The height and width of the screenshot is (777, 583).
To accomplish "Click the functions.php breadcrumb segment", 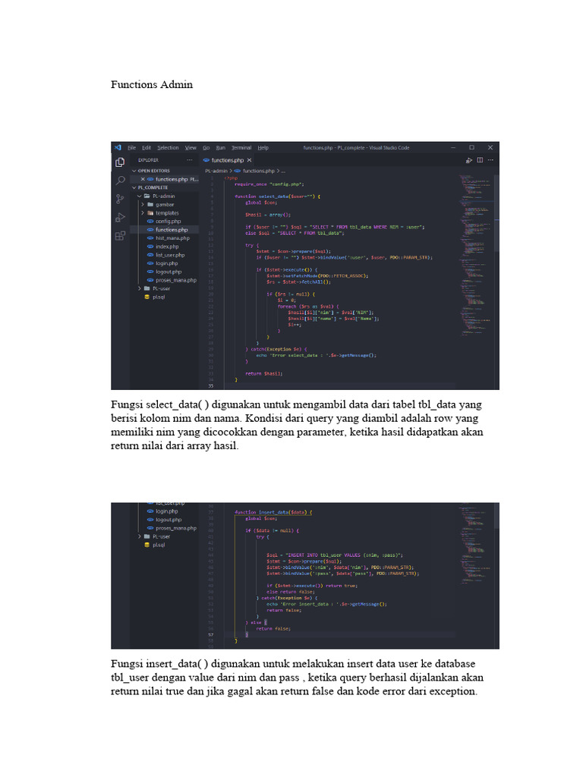I will click(254, 171).
